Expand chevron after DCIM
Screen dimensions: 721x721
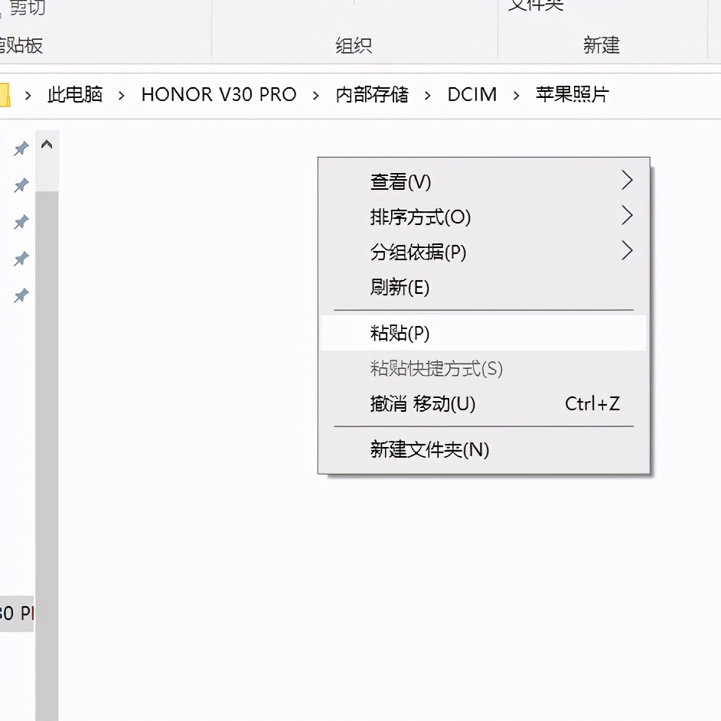(x=517, y=96)
